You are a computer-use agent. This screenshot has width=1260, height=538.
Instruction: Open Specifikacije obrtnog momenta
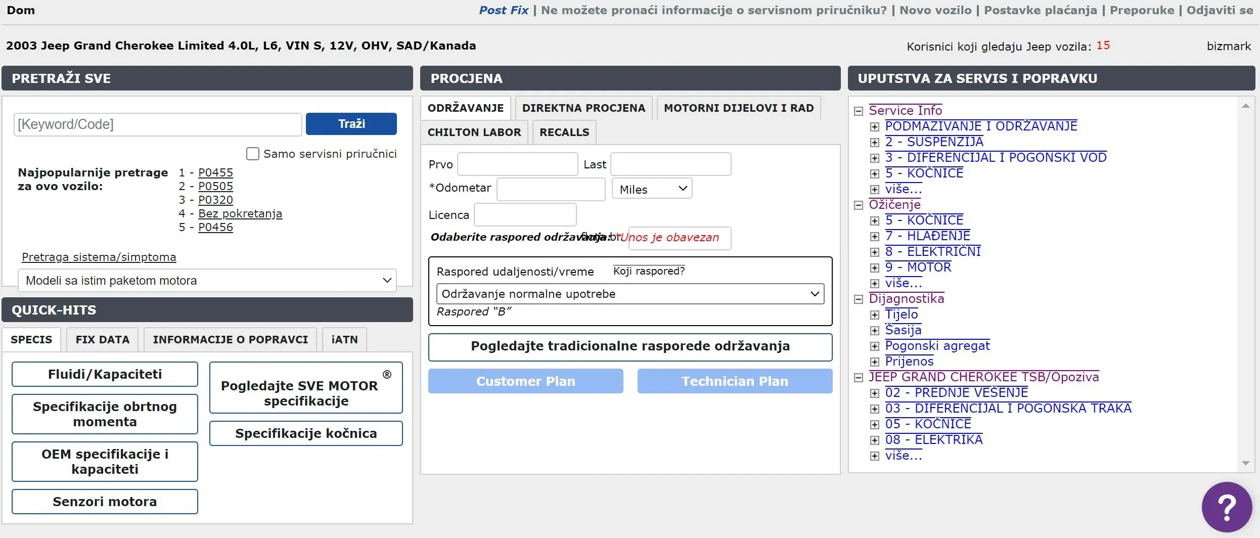tap(105, 414)
